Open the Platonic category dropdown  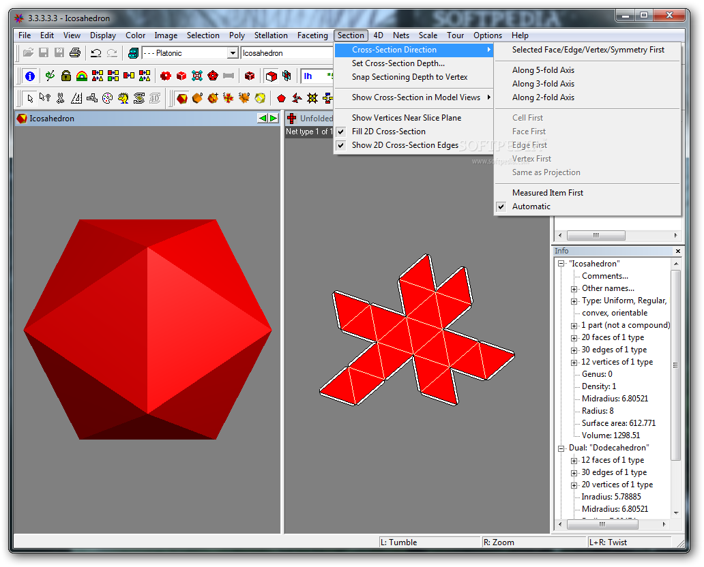(232, 53)
